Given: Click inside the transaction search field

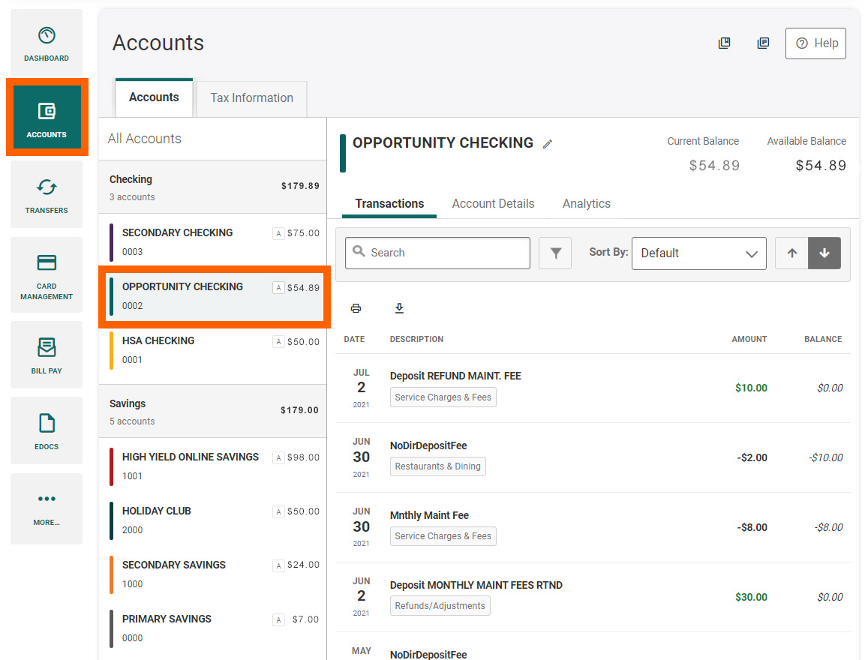Looking at the screenshot, I should pyautogui.click(x=437, y=253).
